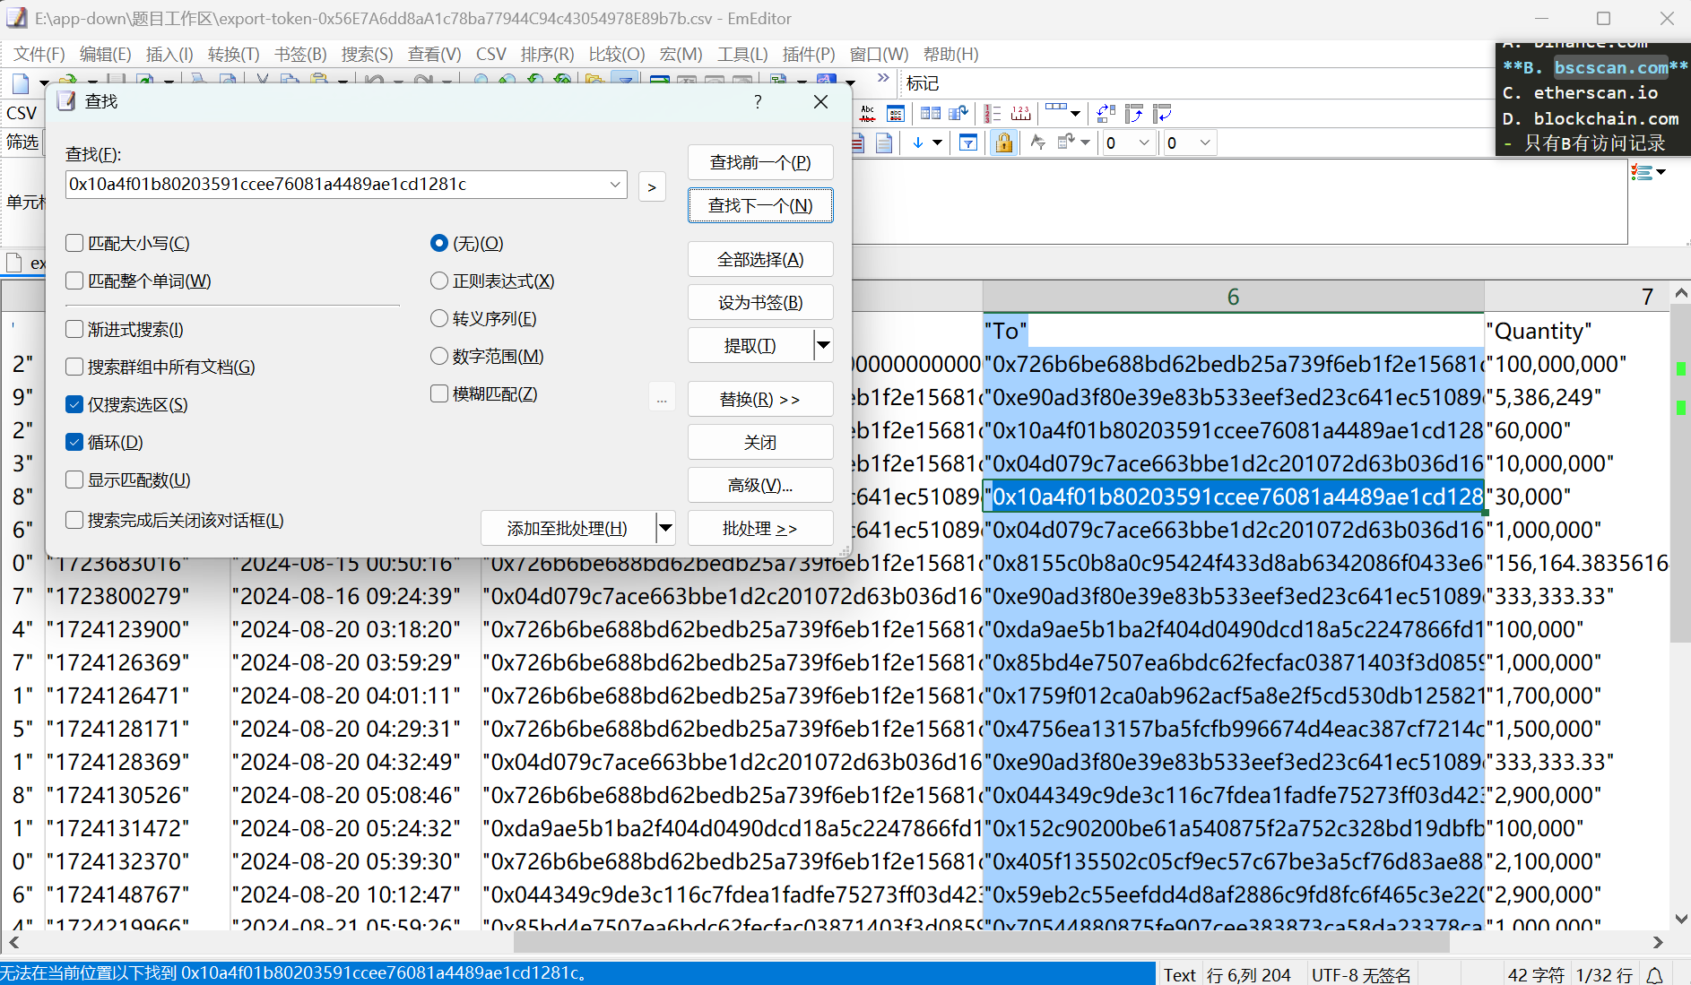
Task: Click the ruler icon in CSV toolbar
Action: [x=1021, y=114]
